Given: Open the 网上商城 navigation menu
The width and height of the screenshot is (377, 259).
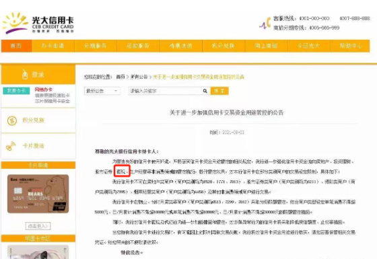Looking at the screenshot, I should [x=266, y=46].
